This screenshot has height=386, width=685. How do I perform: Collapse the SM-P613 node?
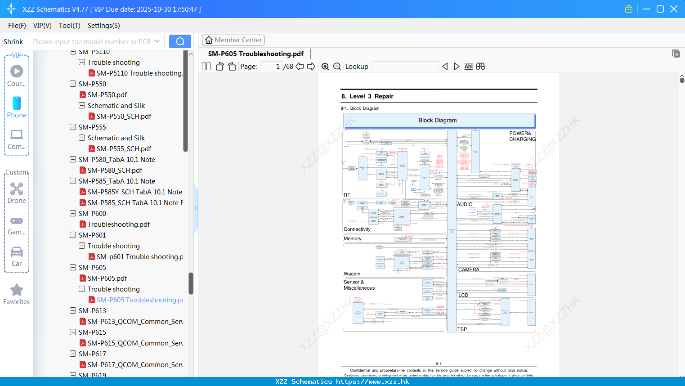[73, 310]
